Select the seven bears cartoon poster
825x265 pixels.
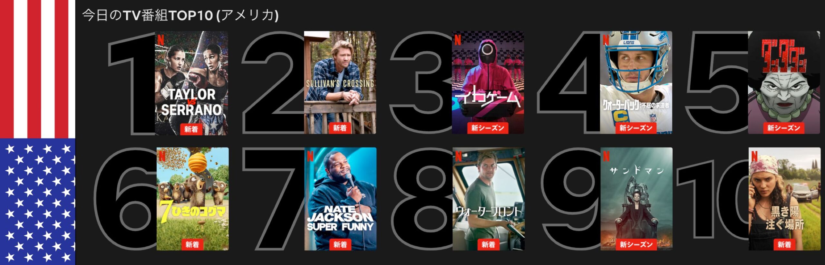[x=193, y=199]
